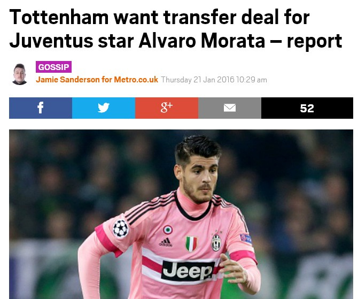Click the Adidas logo on the jersey
The width and height of the screenshot is (358, 299).
coord(166,242)
